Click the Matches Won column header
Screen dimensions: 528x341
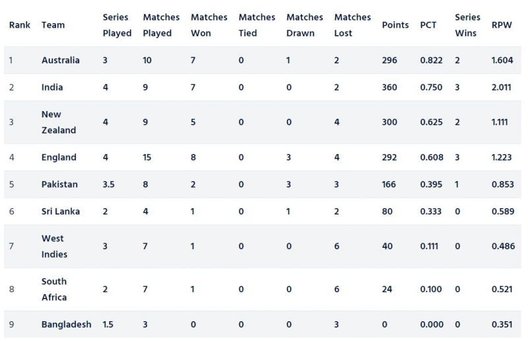click(209, 25)
